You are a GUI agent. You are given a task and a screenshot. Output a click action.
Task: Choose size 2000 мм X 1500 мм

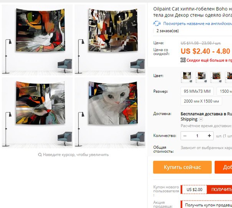(201, 101)
